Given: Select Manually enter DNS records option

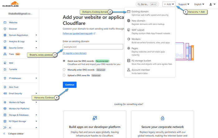Looking at the screenshot, I should [x=64, y=70].
